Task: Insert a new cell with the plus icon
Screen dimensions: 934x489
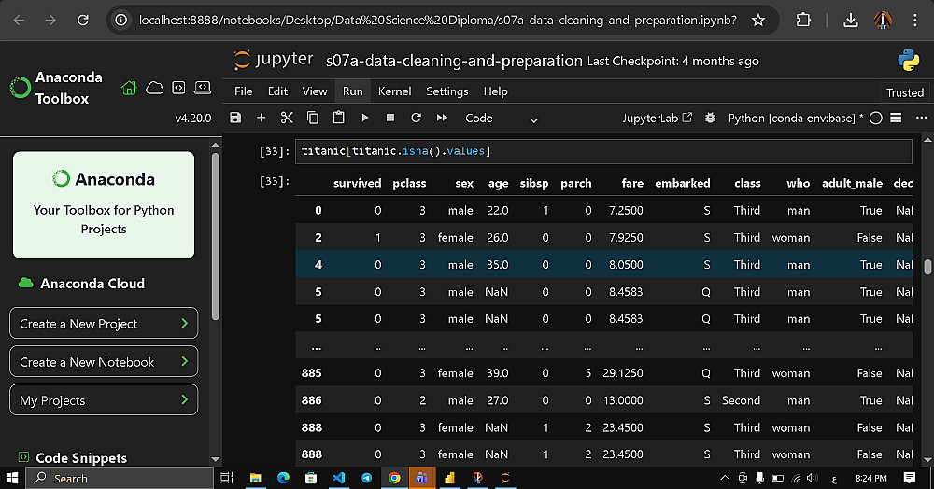Action: click(x=262, y=119)
